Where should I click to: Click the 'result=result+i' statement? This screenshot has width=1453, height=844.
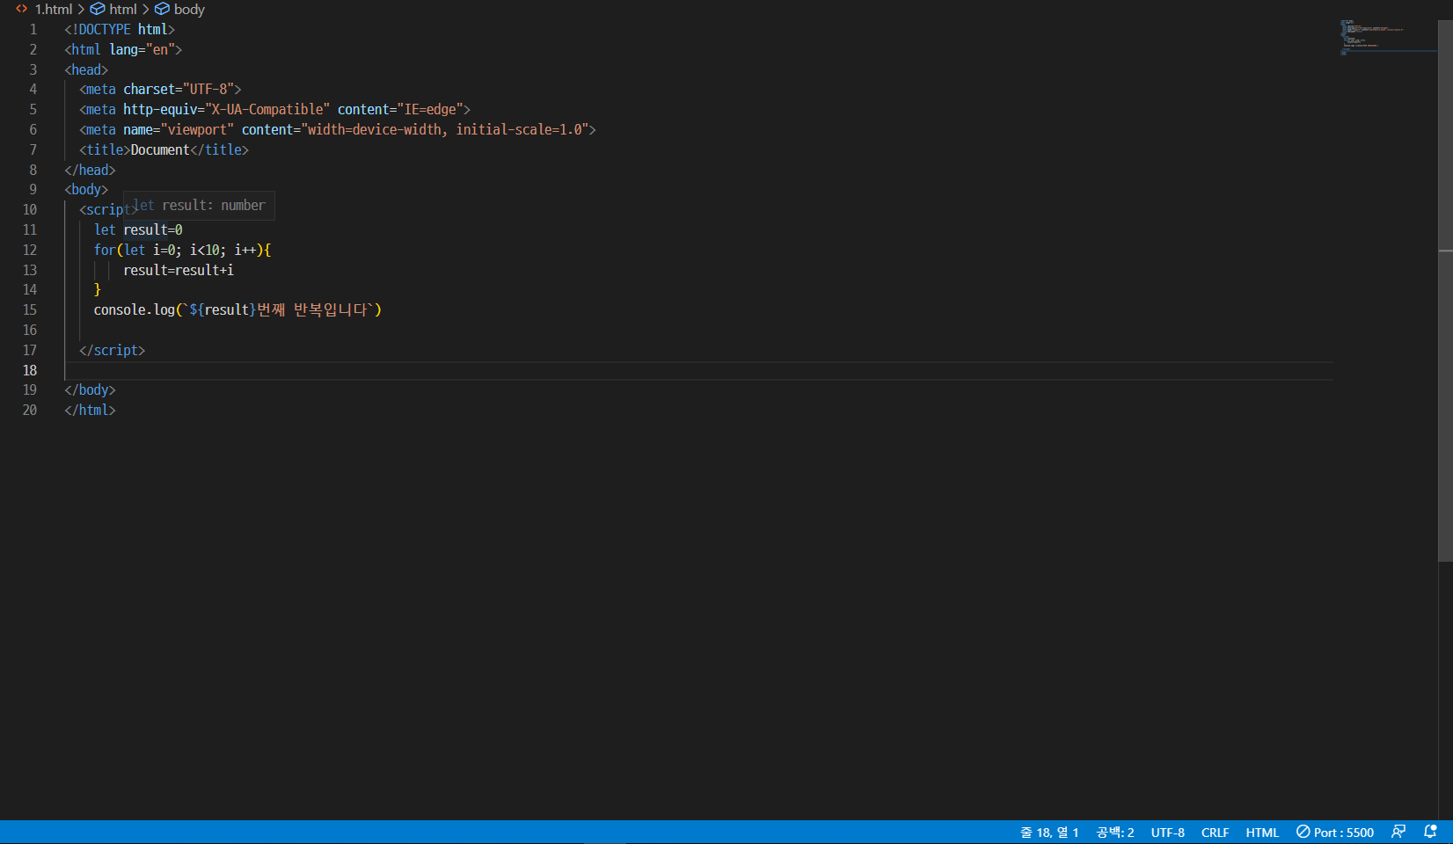click(179, 270)
